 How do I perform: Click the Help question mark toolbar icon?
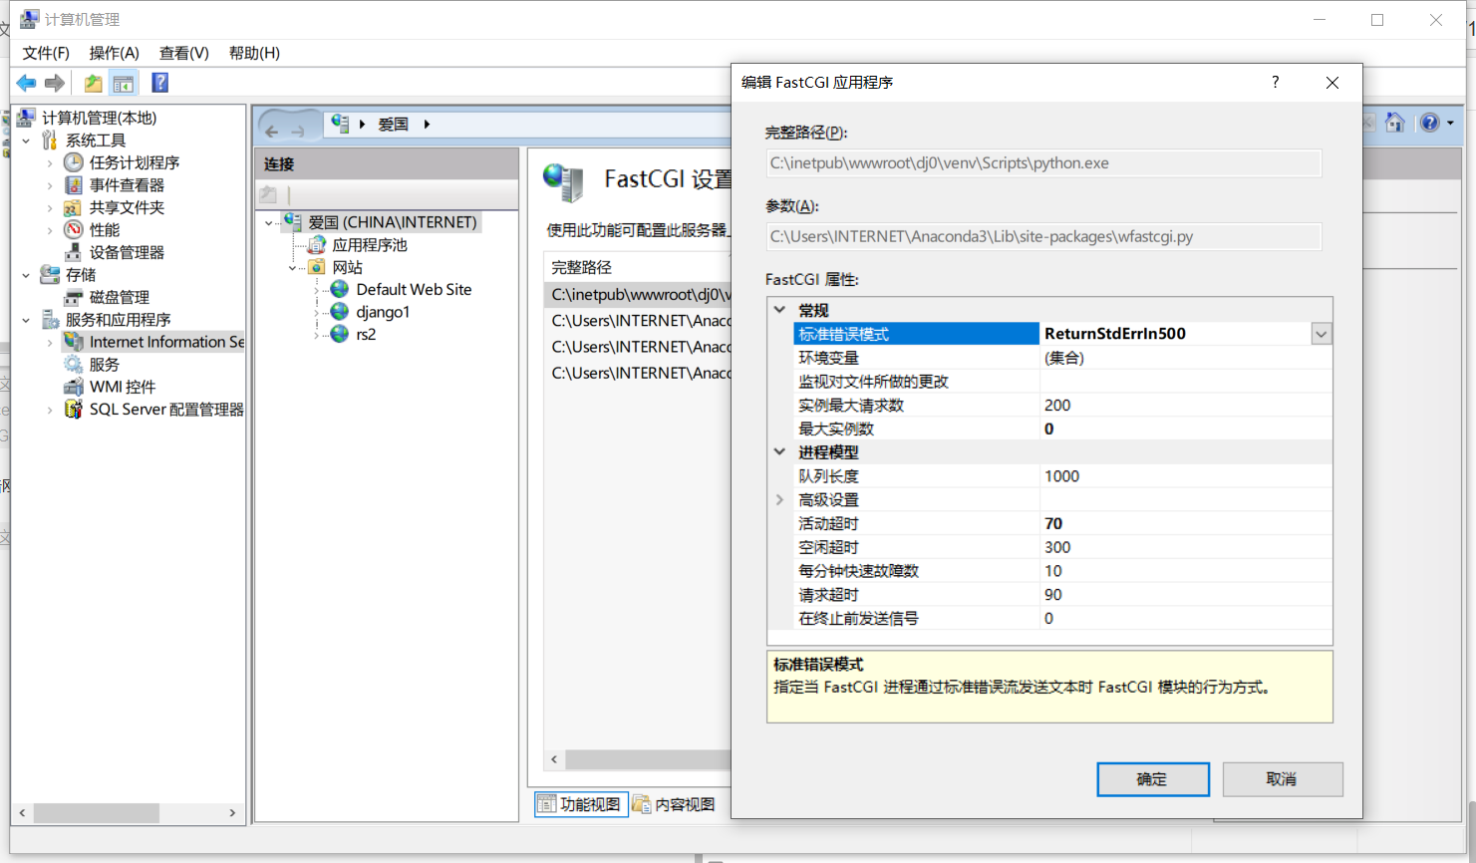[159, 83]
